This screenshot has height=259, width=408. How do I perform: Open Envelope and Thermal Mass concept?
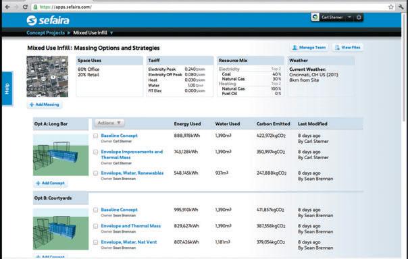point(131,226)
